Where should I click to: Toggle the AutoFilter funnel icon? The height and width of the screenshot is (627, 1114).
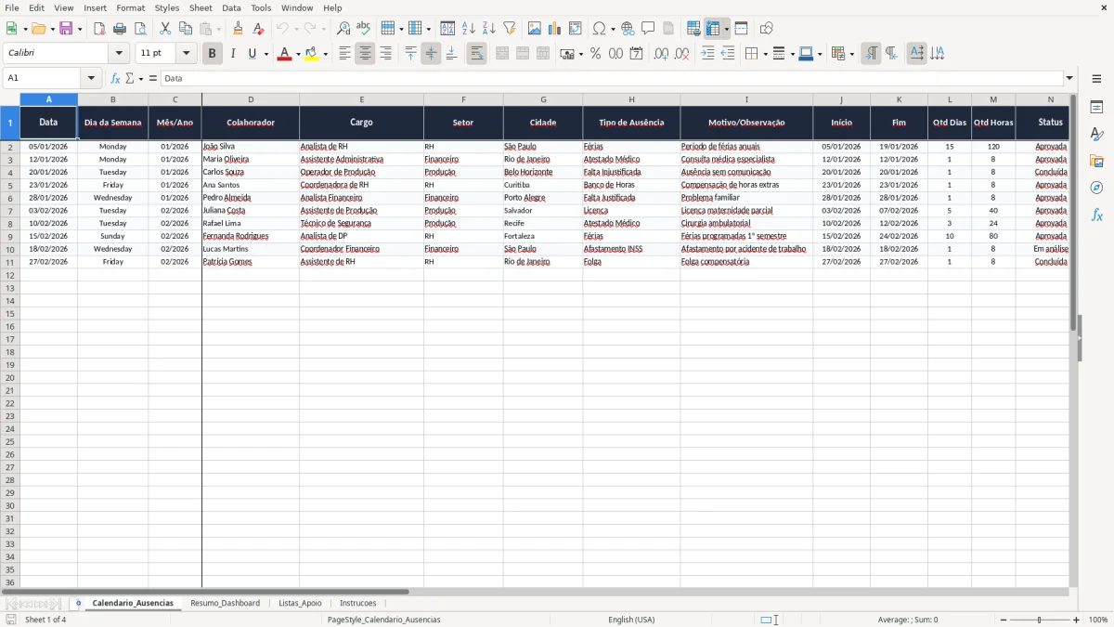(x=510, y=29)
